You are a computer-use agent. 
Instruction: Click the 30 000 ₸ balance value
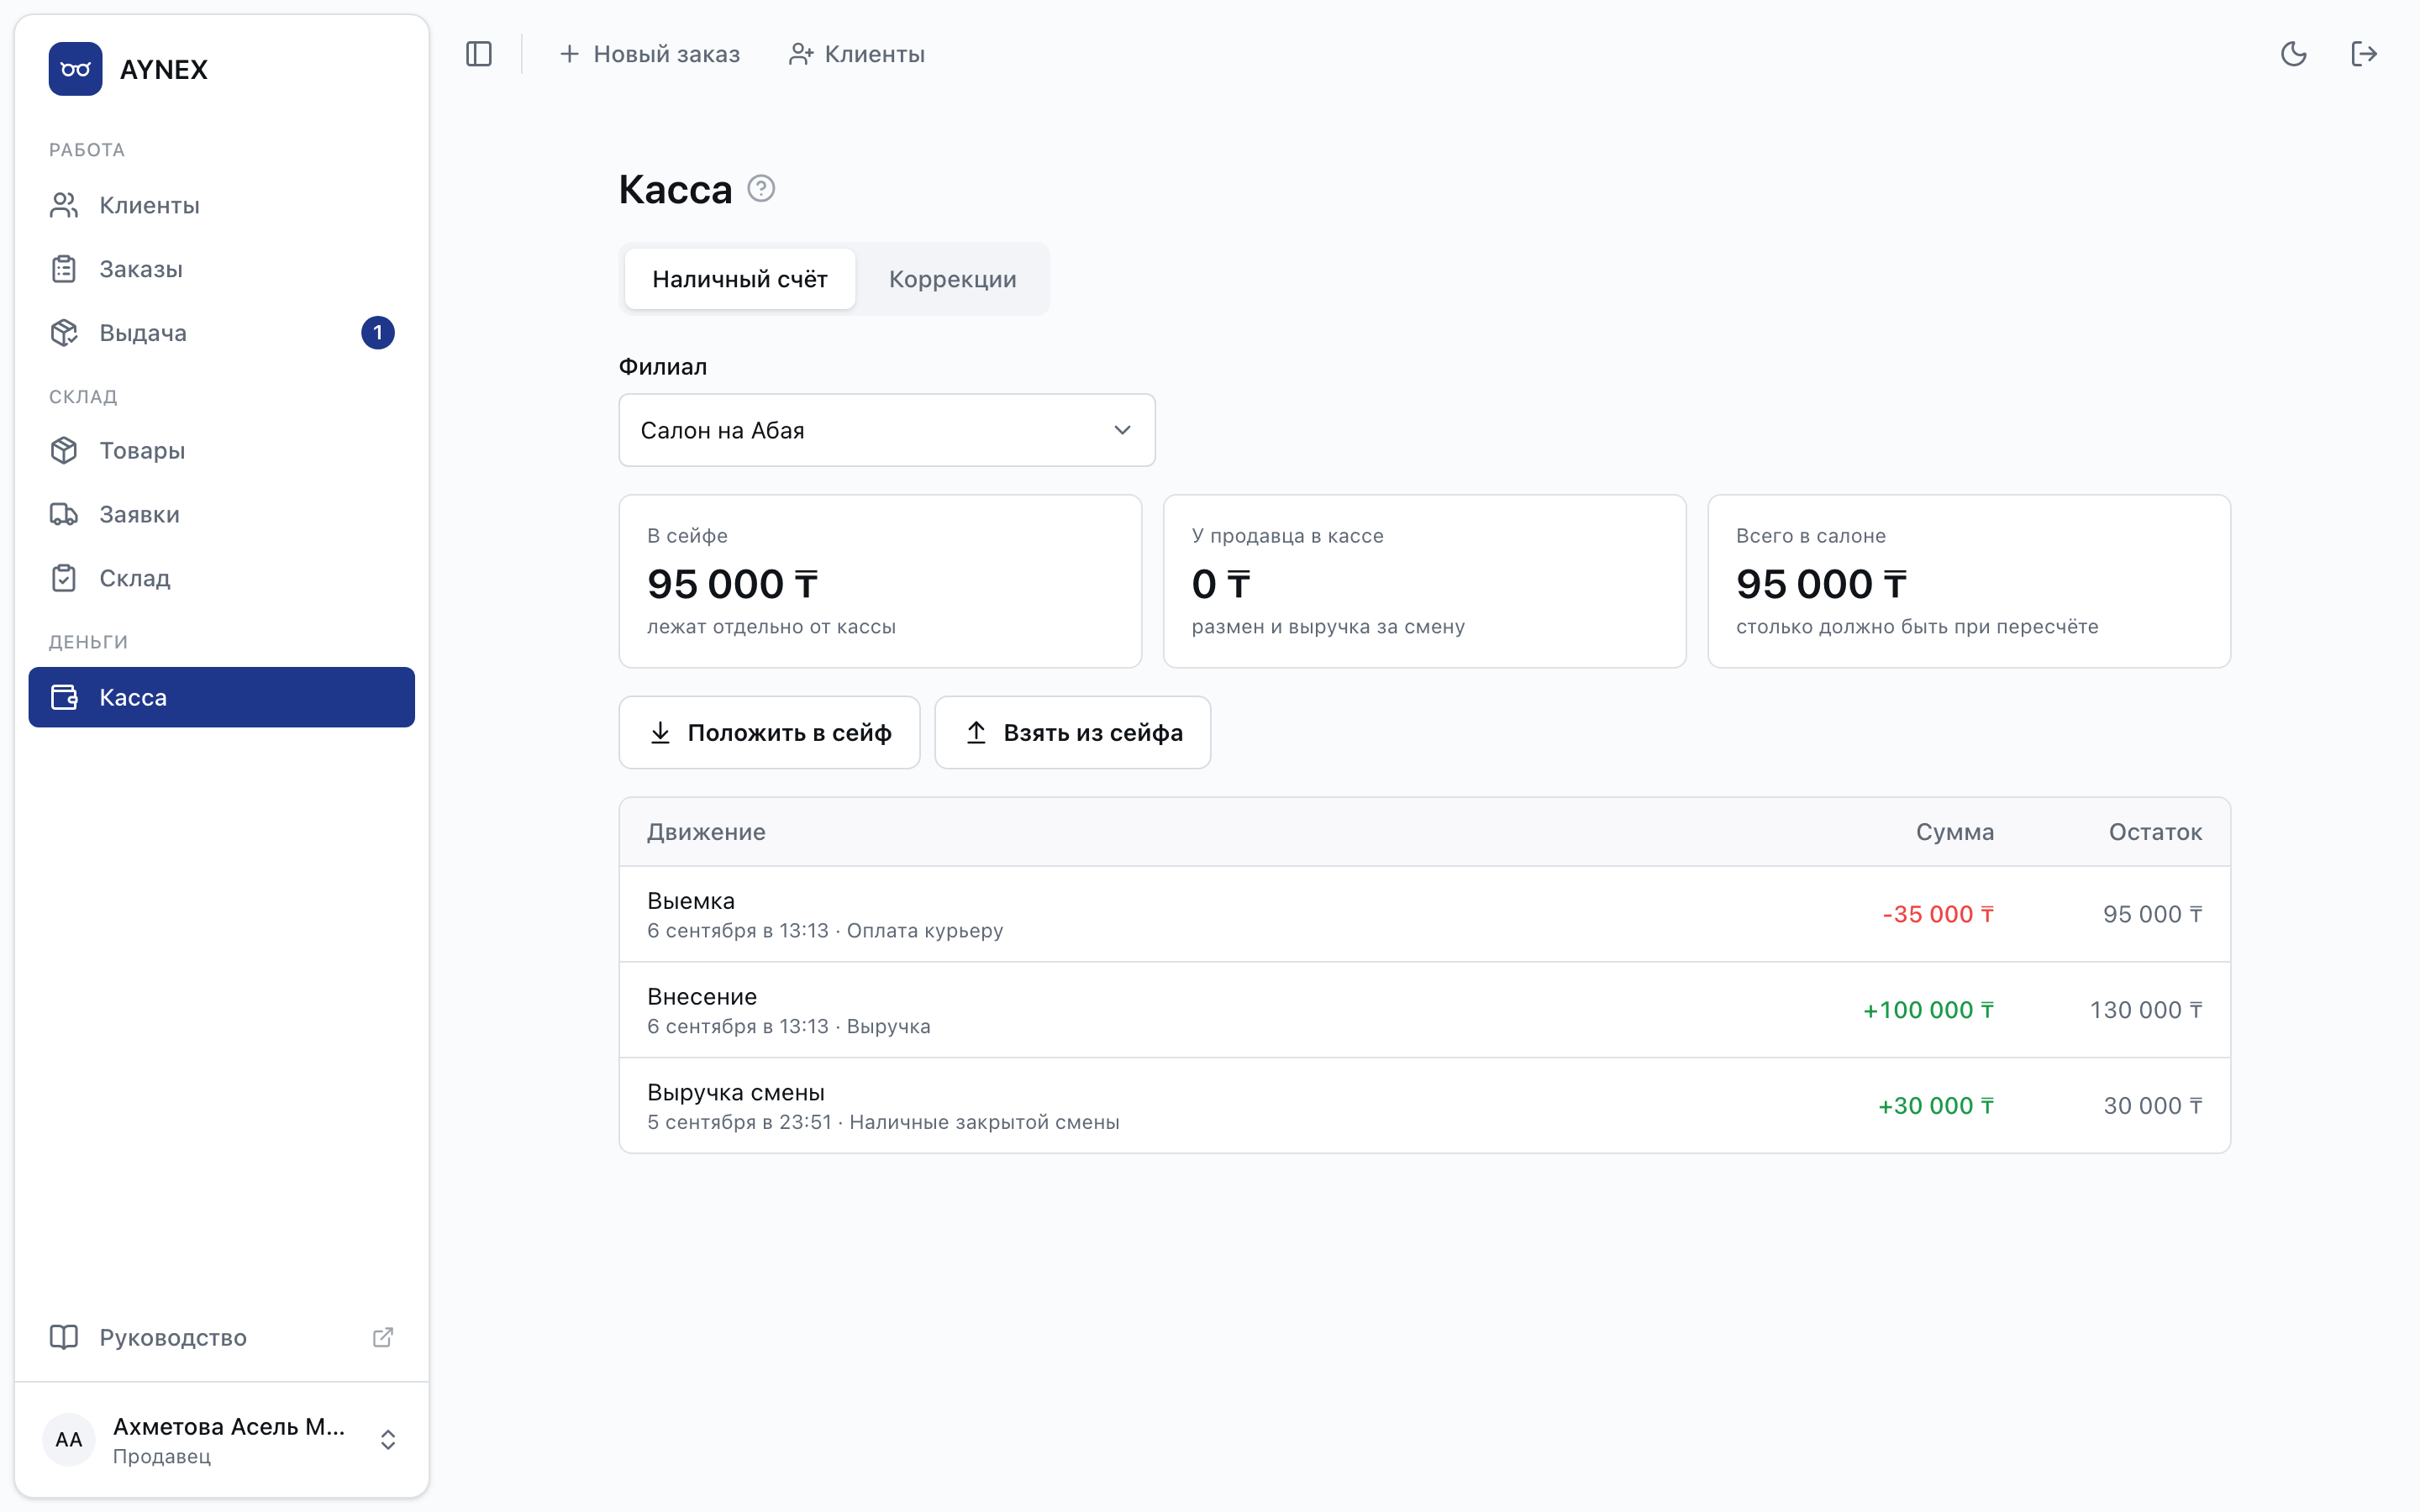click(2153, 1106)
